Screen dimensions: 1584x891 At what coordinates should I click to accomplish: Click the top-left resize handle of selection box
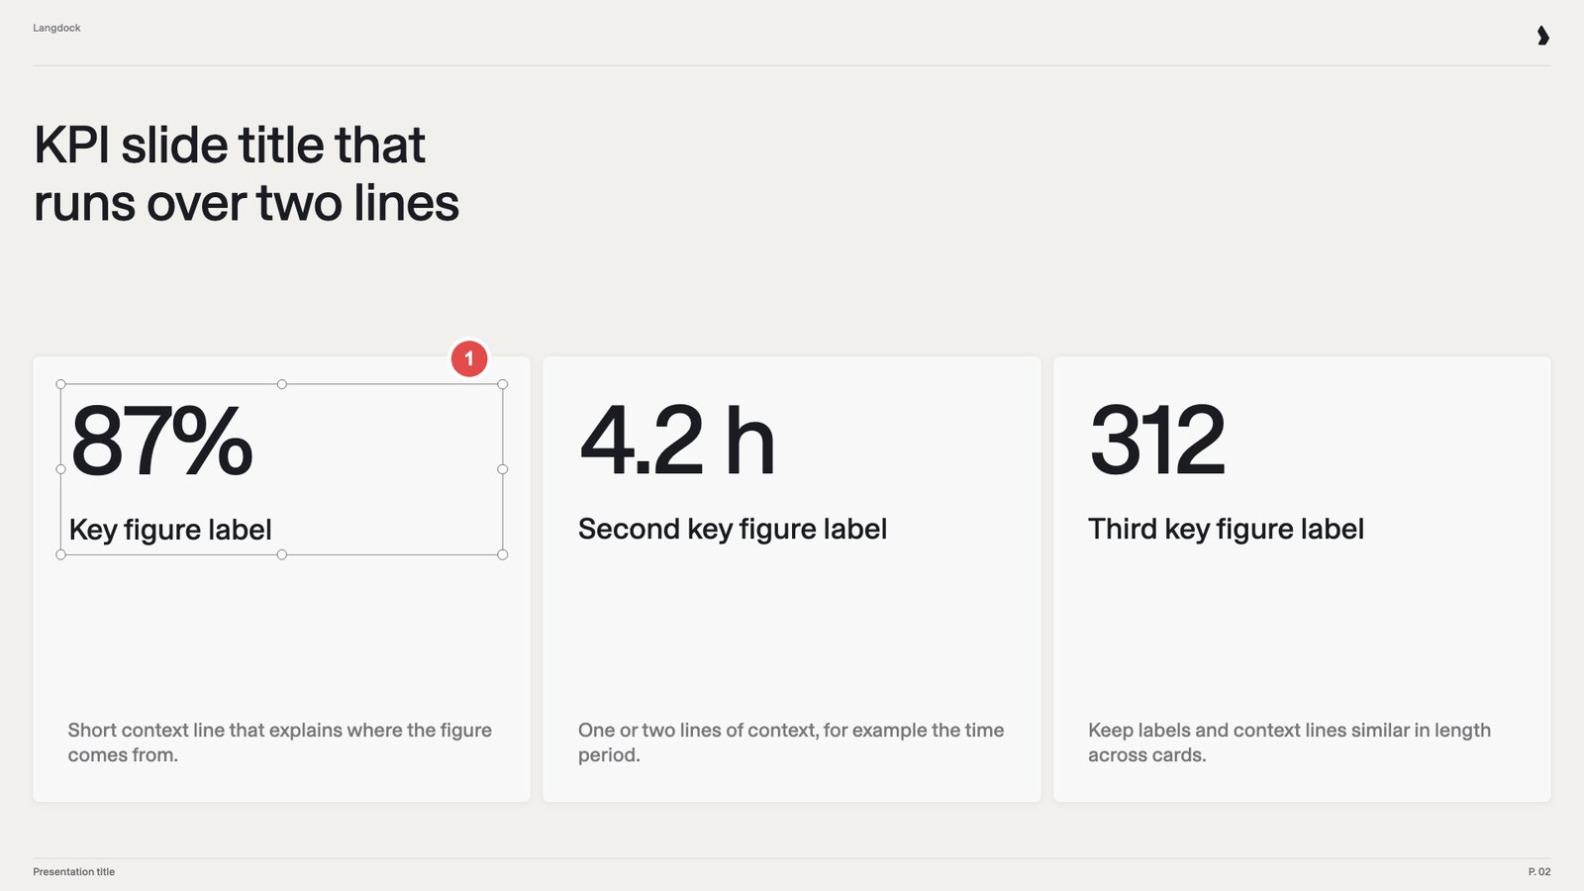point(61,384)
